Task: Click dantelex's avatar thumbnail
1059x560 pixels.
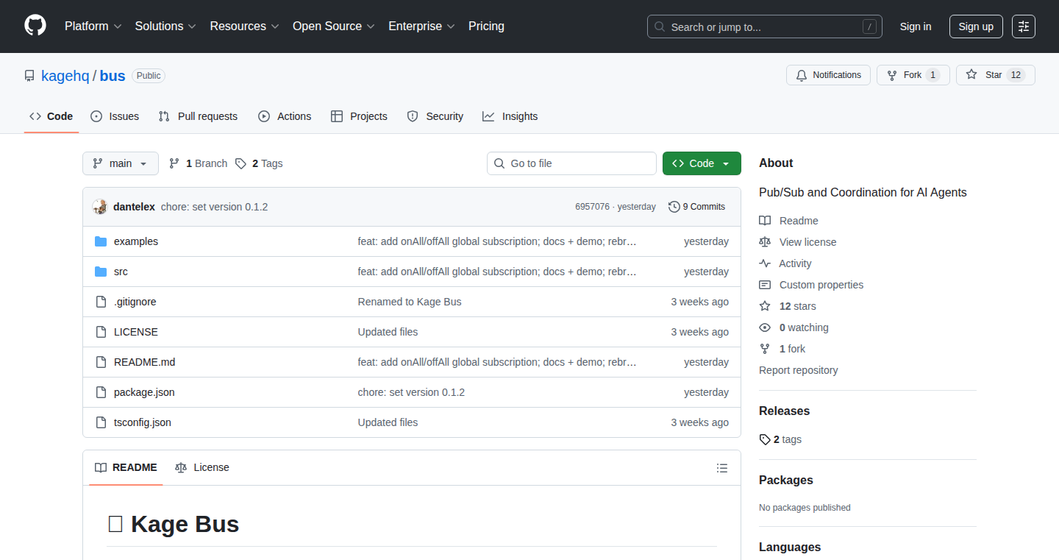Action: click(100, 207)
